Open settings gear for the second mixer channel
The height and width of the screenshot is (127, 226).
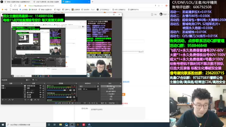pyautogui.click(x=74, y=97)
